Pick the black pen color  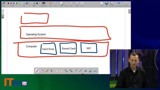(x=8, y=3)
